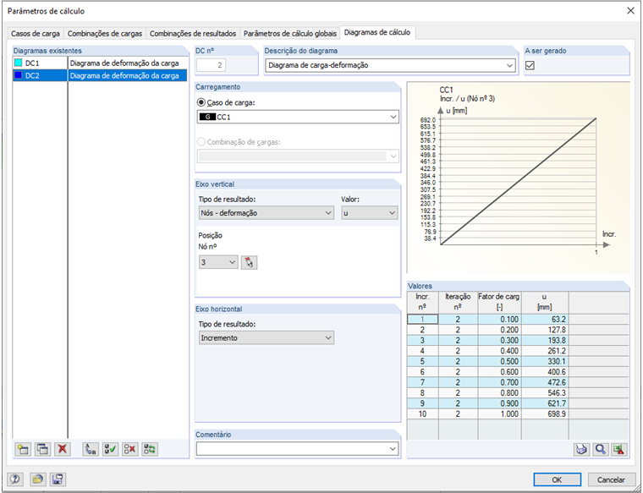The image size is (643, 493).
Task: Select the 'Diagramas de cálculo' tab
Action: click(377, 32)
